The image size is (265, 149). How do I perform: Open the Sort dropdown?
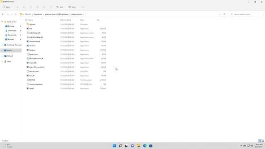(60, 7)
